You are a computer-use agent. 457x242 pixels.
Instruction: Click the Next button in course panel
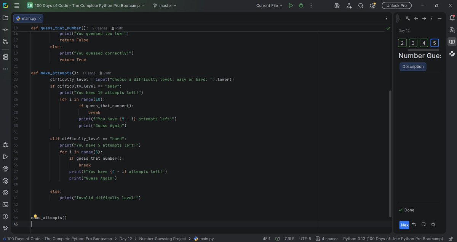[404, 225]
